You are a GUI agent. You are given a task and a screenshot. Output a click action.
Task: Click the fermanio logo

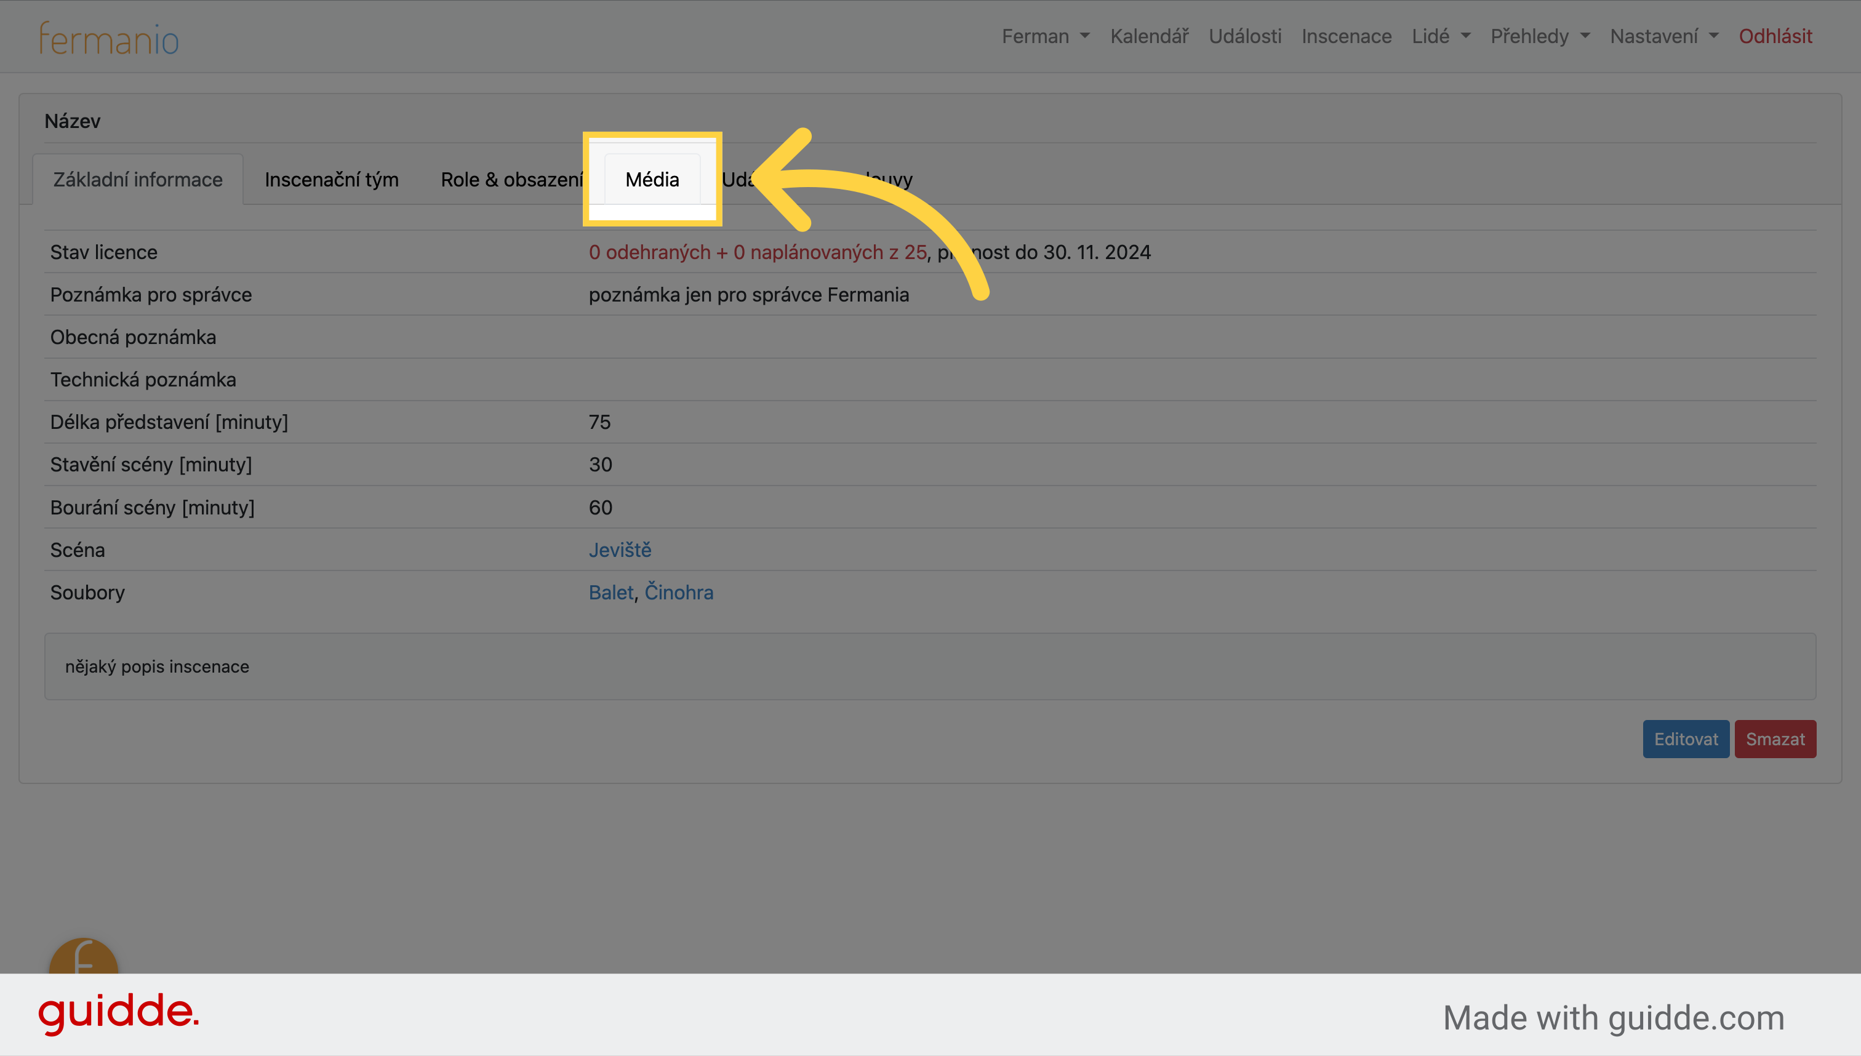point(109,38)
